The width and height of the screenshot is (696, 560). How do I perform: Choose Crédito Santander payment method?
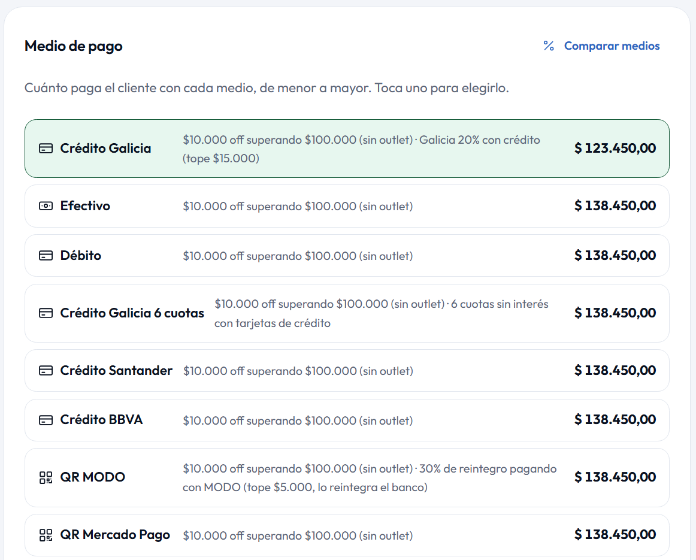[347, 371]
